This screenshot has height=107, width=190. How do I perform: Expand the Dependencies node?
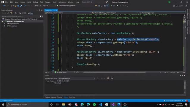[x=5, y=24]
